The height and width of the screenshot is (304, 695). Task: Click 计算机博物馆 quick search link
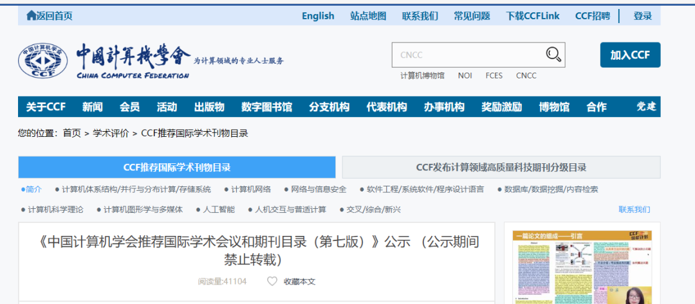tap(422, 76)
